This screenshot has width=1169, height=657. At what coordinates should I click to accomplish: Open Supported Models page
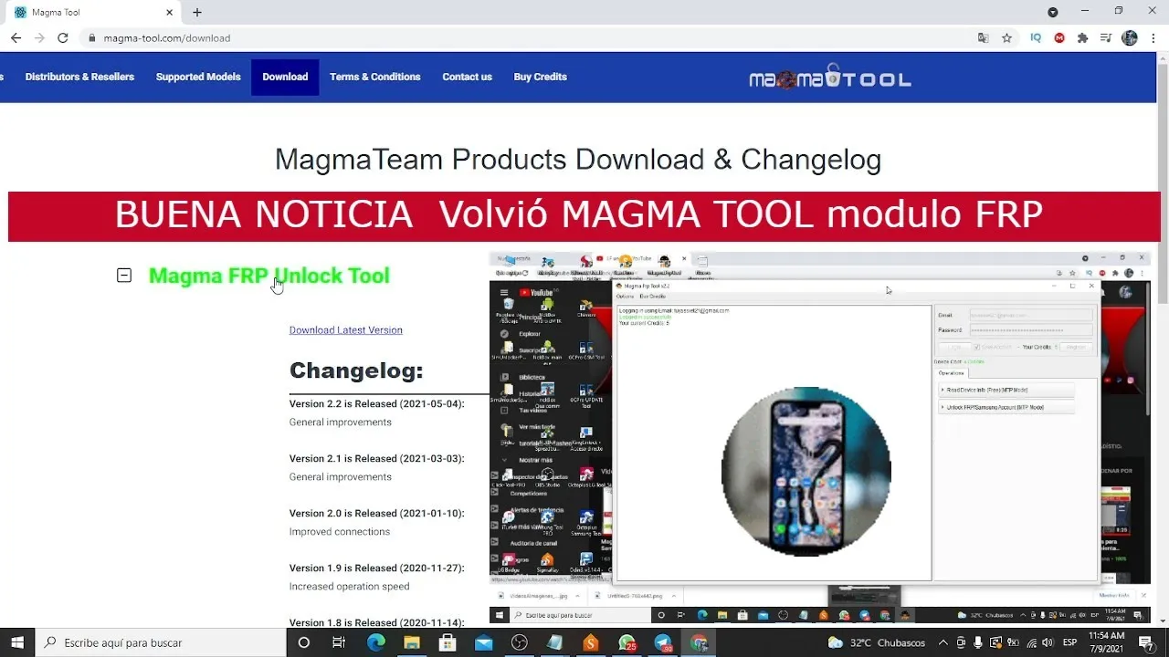click(x=198, y=77)
